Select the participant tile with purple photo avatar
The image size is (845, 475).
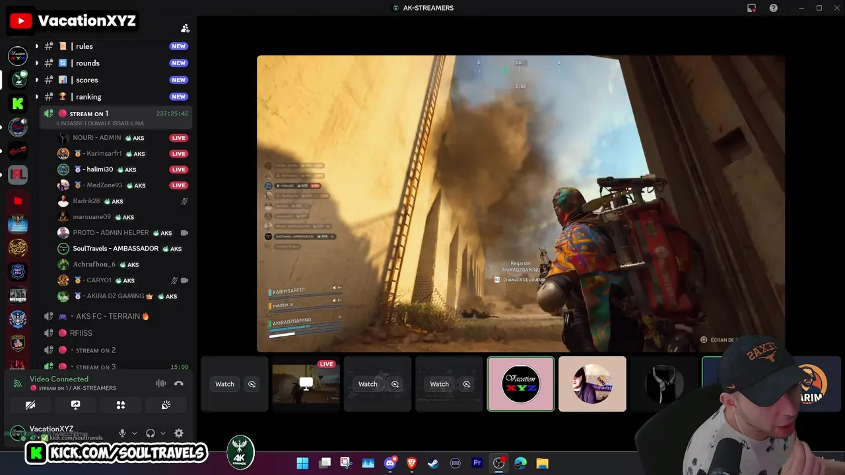(592, 384)
